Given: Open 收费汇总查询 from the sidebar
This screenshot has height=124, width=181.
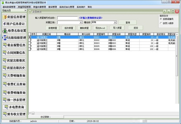Looking at the screenshot, I should pos(14,84).
